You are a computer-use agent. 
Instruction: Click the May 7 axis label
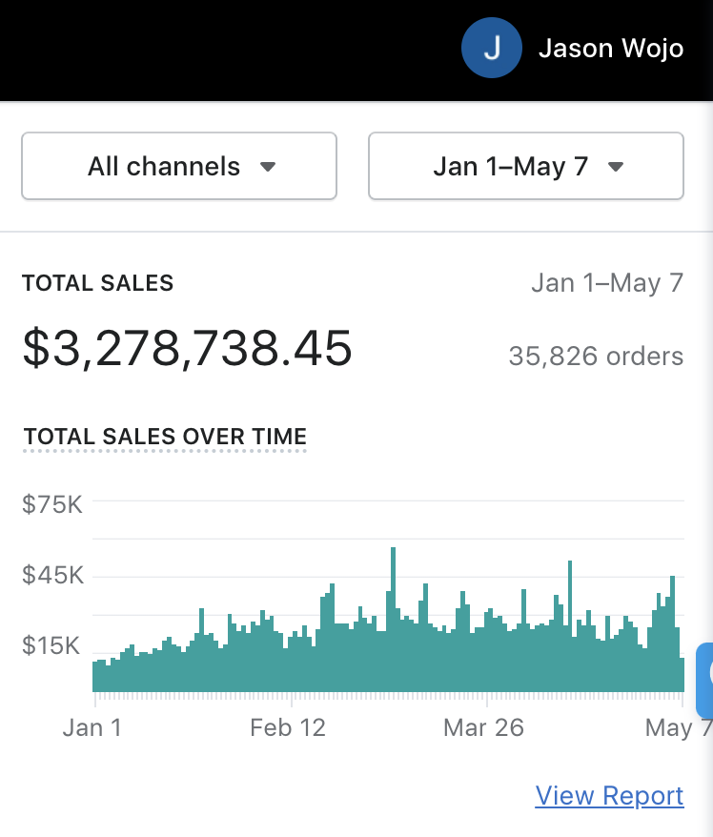tap(679, 727)
